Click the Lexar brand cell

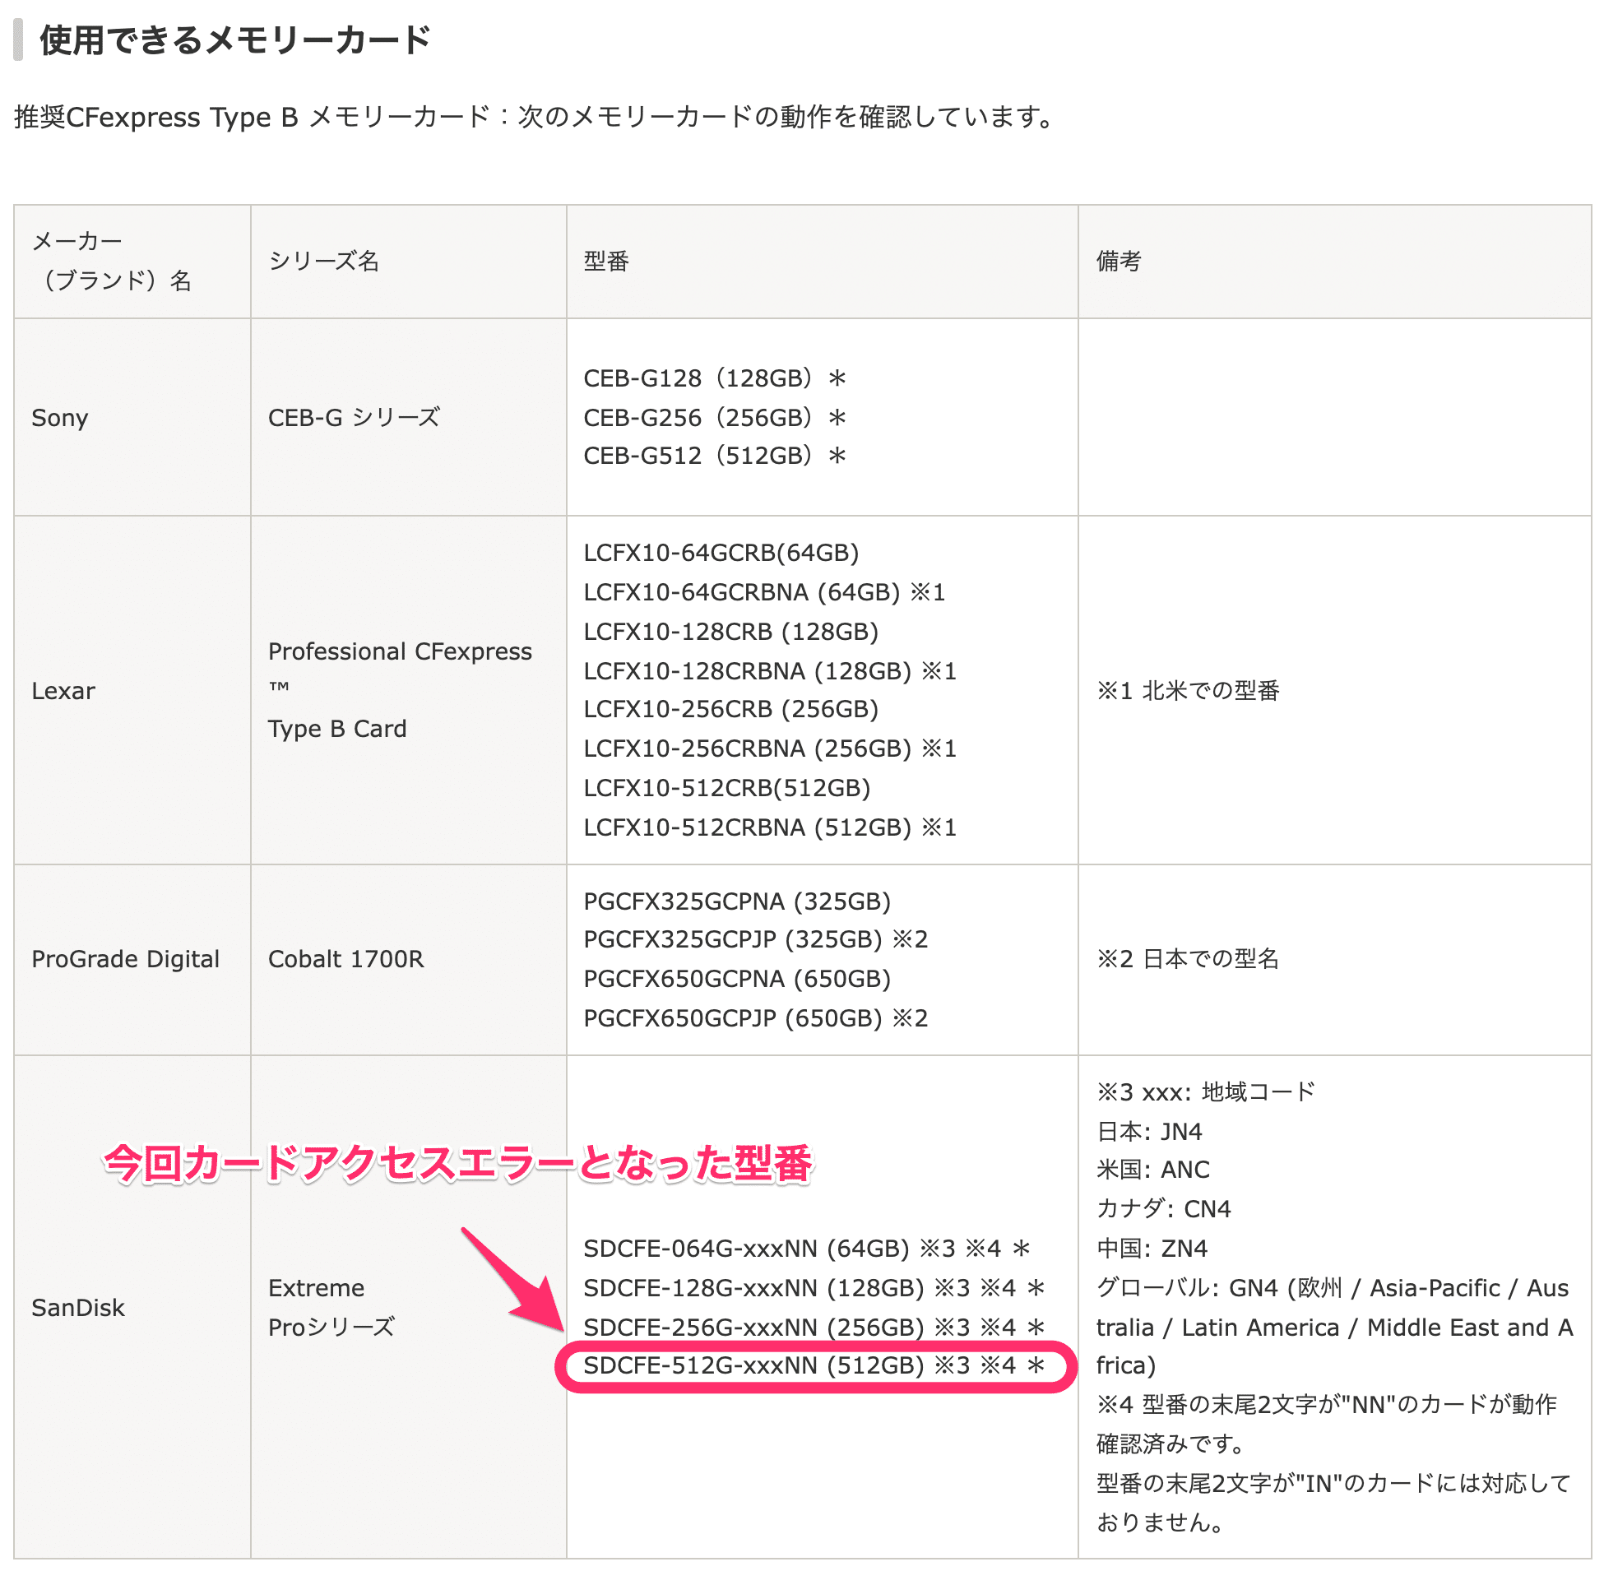point(63,691)
